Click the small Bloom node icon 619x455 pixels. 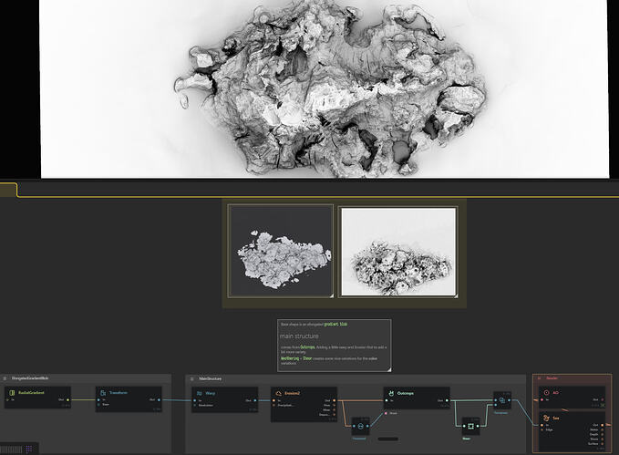(x=470, y=426)
